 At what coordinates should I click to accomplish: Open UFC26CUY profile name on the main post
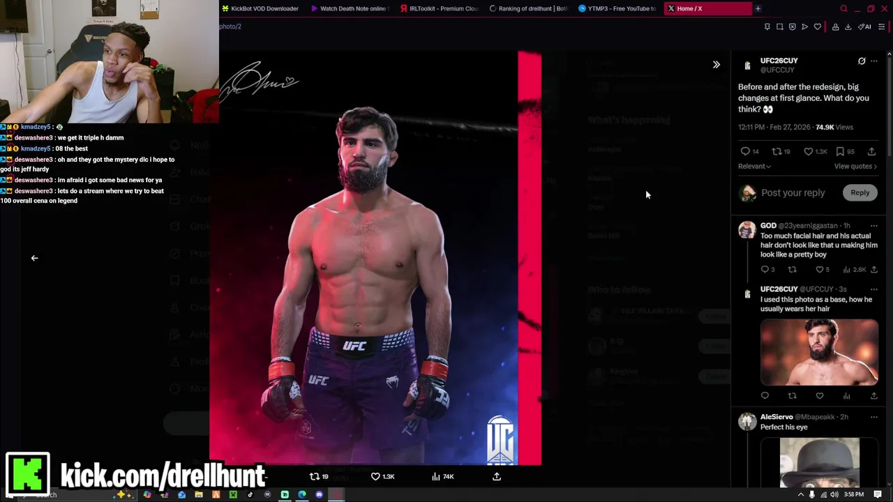click(779, 61)
